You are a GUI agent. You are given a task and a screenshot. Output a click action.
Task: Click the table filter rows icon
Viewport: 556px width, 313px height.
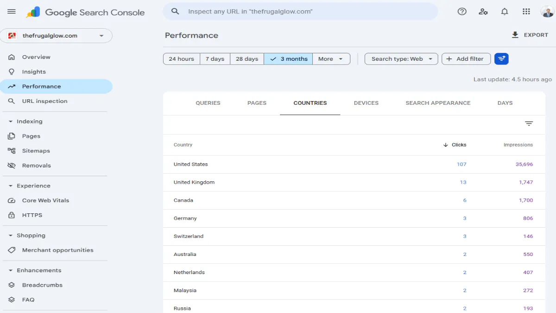[529, 124]
